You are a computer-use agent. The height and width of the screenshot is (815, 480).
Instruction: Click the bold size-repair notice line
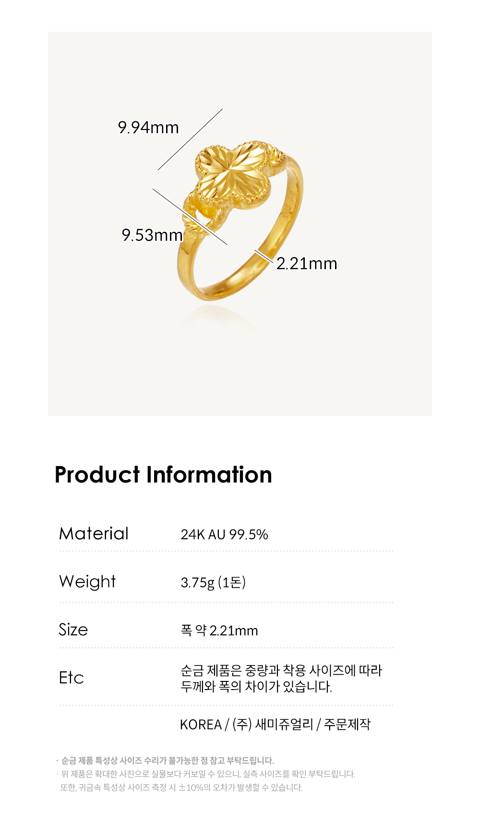(x=166, y=761)
